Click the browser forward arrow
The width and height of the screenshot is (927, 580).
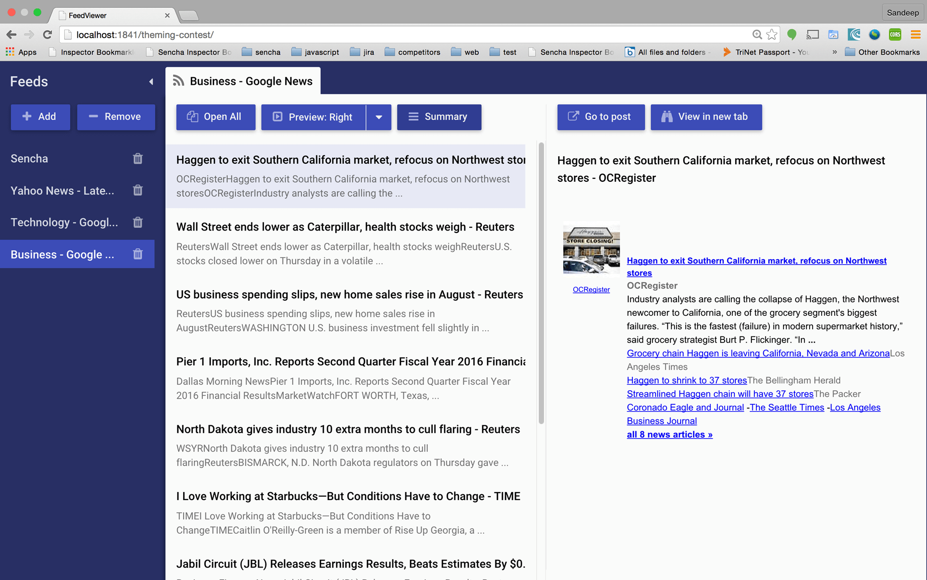tap(29, 35)
